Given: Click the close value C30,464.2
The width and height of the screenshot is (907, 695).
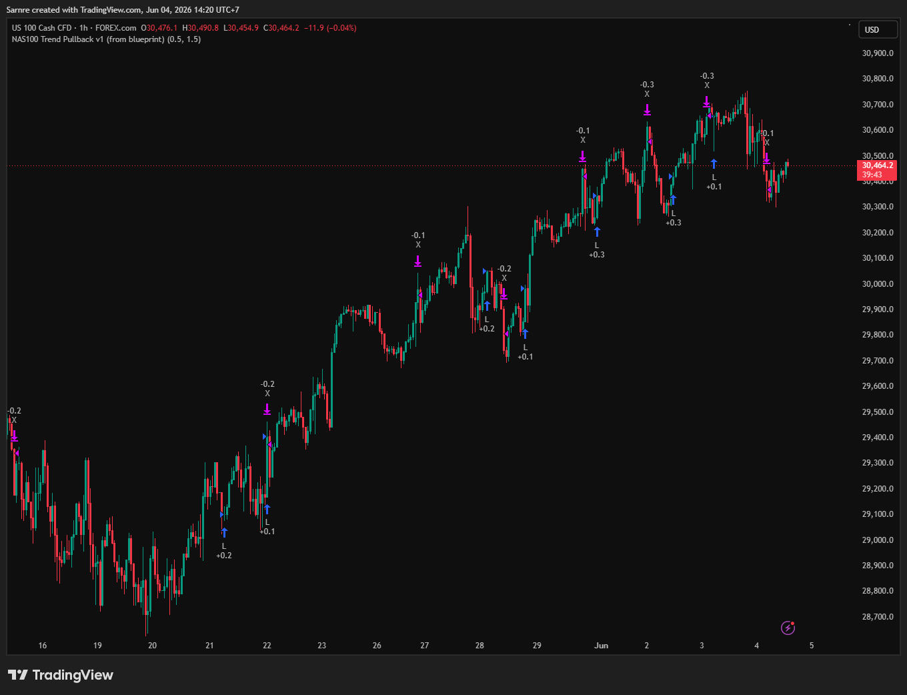Looking at the screenshot, I should pyautogui.click(x=281, y=28).
